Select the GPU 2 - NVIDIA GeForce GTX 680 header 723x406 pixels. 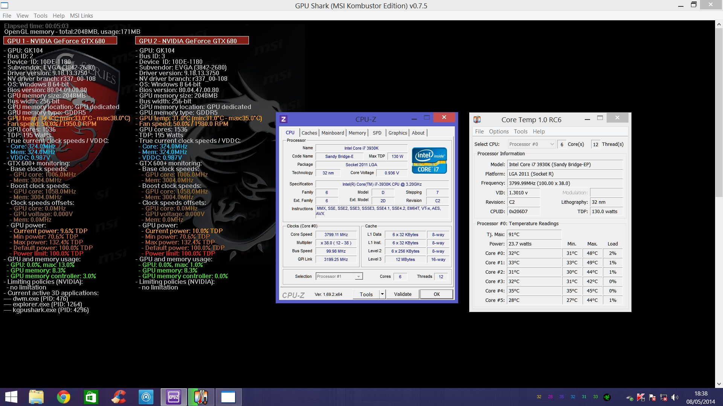[x=192, y=41]
